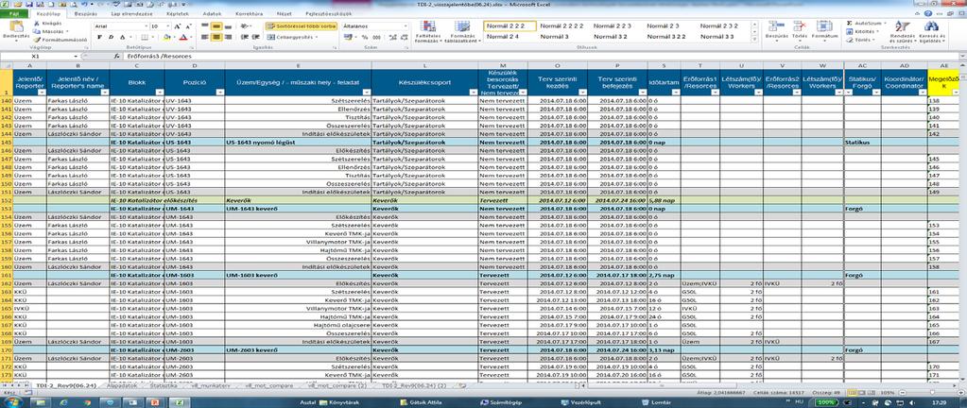Click the increase font size icon

[178, 26]
